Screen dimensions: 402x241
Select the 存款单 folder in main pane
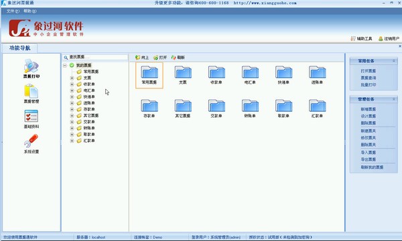pos(149,109)
